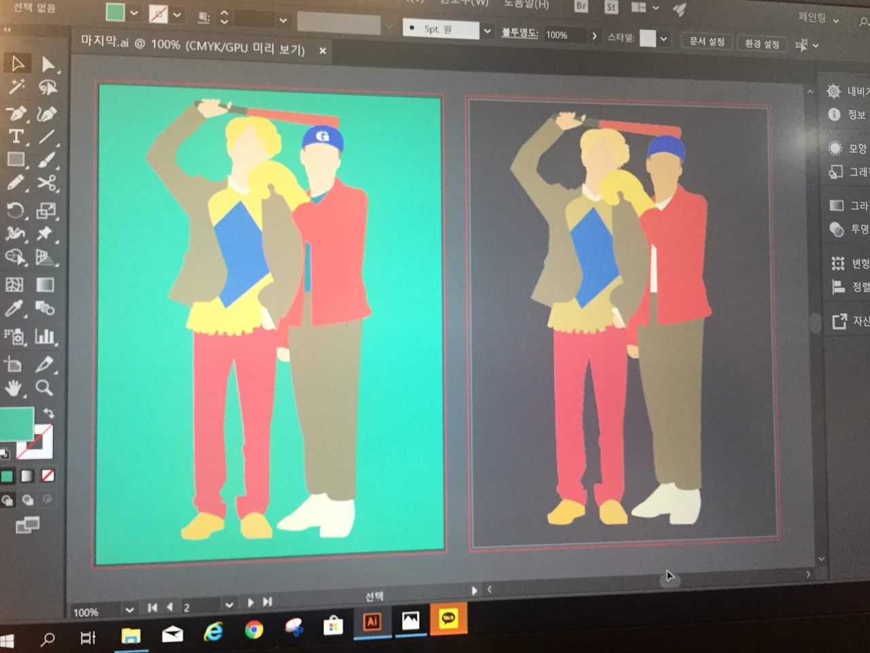Select the Type tool

point(16,136)
